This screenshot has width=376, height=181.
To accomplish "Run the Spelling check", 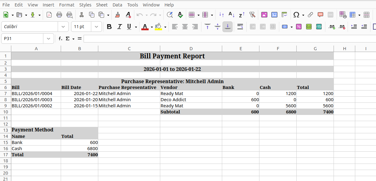I will pyautogui.click(x=180, y=15).
